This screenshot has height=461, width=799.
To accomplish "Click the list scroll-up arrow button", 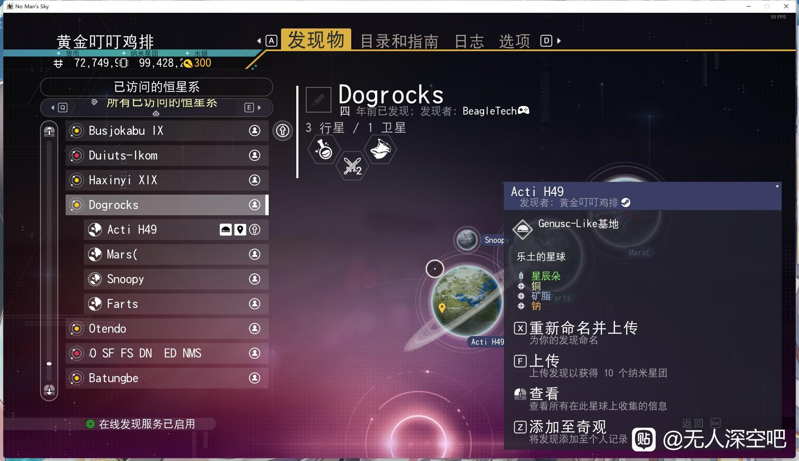I will coord(49,131).
